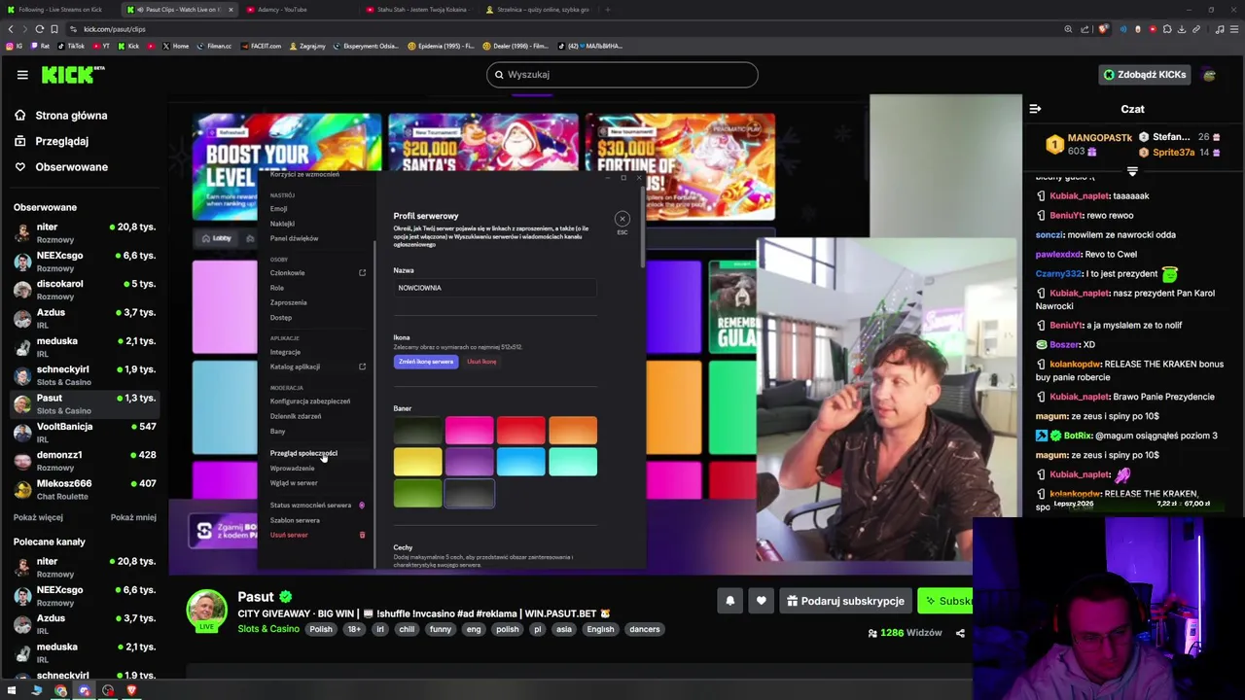Screen dimensions: 1245x700
Task: Open the FACEIT.com bookmark
Action: (x=261, y=46)
